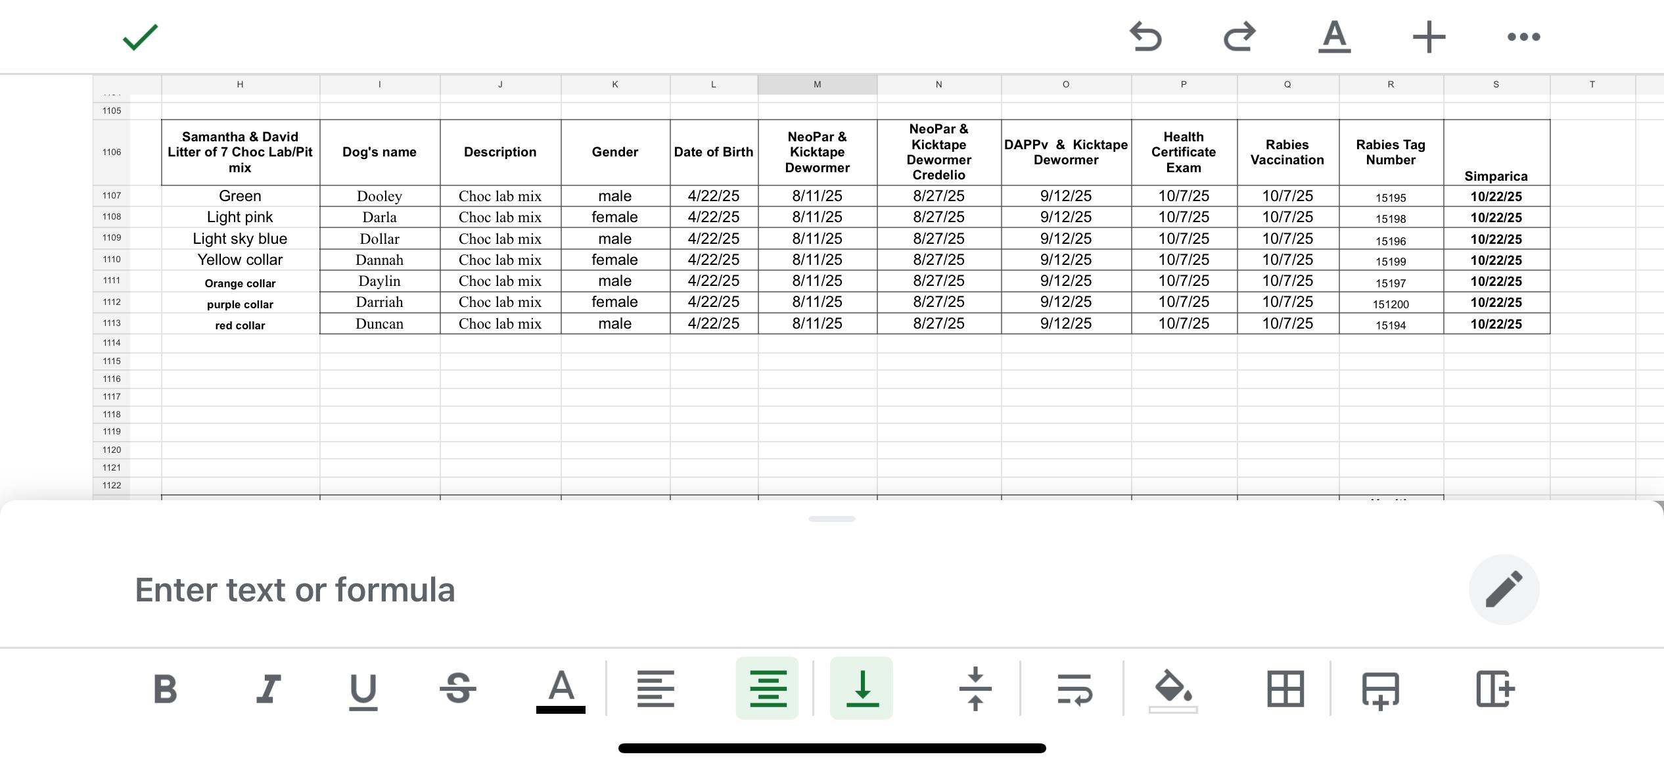1664x769 pixels.
Task: Toggle strikethrough formatting
Action: 457,689
